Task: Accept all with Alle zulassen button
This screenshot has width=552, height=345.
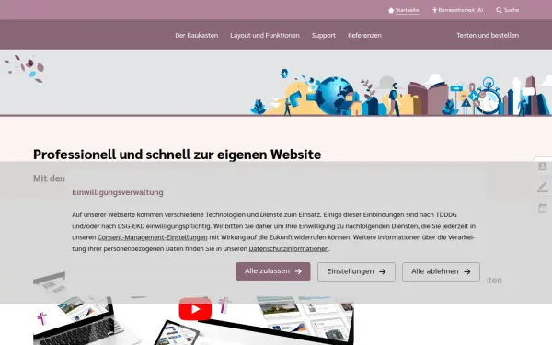Action: click(x=273, y=271)
